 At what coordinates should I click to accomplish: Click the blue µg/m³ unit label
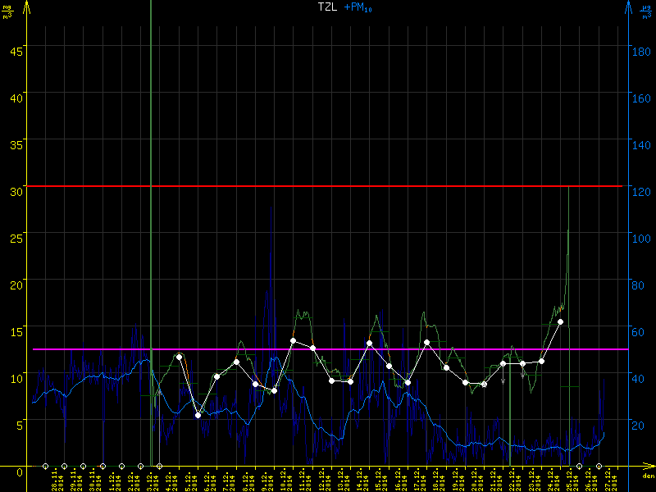pos(645,10)
